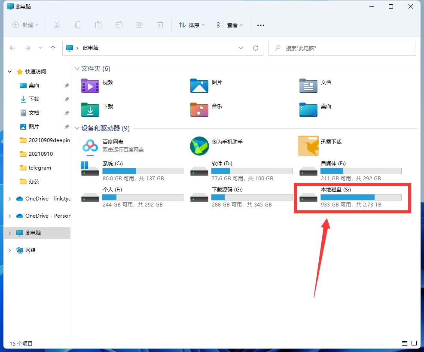Collapse the Folders (文件夹) group
The height and width of the screenshot is (352, 424).
[77, 69]
